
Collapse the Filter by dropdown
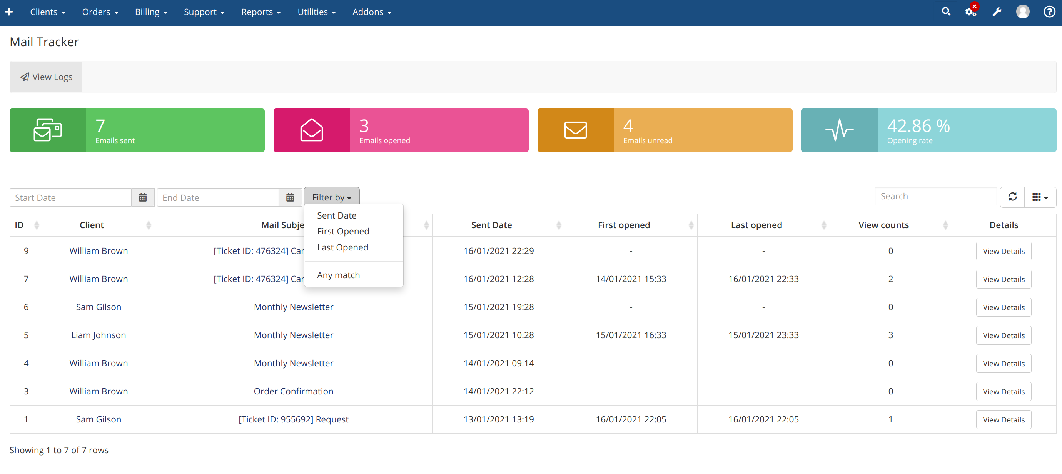coord(332,197)
